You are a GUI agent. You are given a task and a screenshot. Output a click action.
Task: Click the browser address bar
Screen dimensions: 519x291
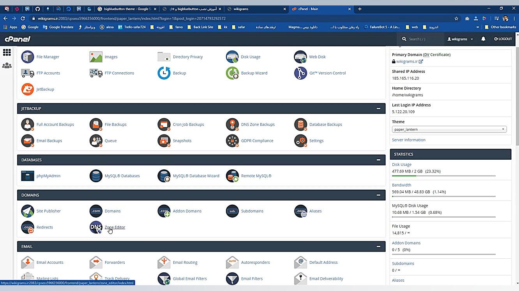[242, 18]
